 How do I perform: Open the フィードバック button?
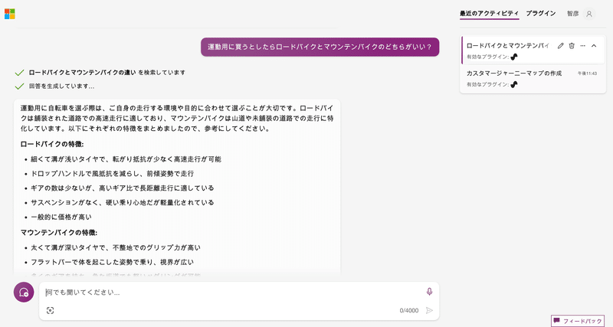point(578,321)
